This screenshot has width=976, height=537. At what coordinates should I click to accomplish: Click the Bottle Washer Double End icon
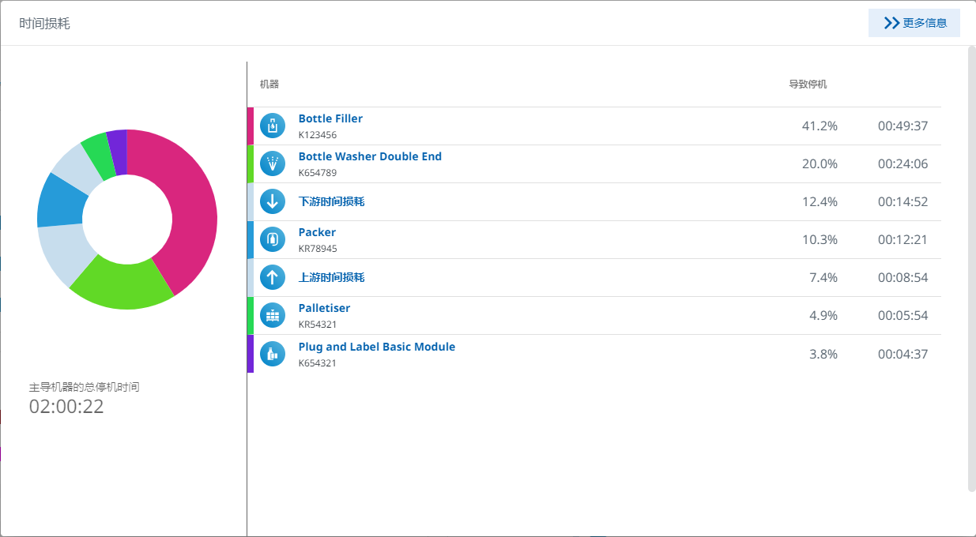[x=273, y=163]
